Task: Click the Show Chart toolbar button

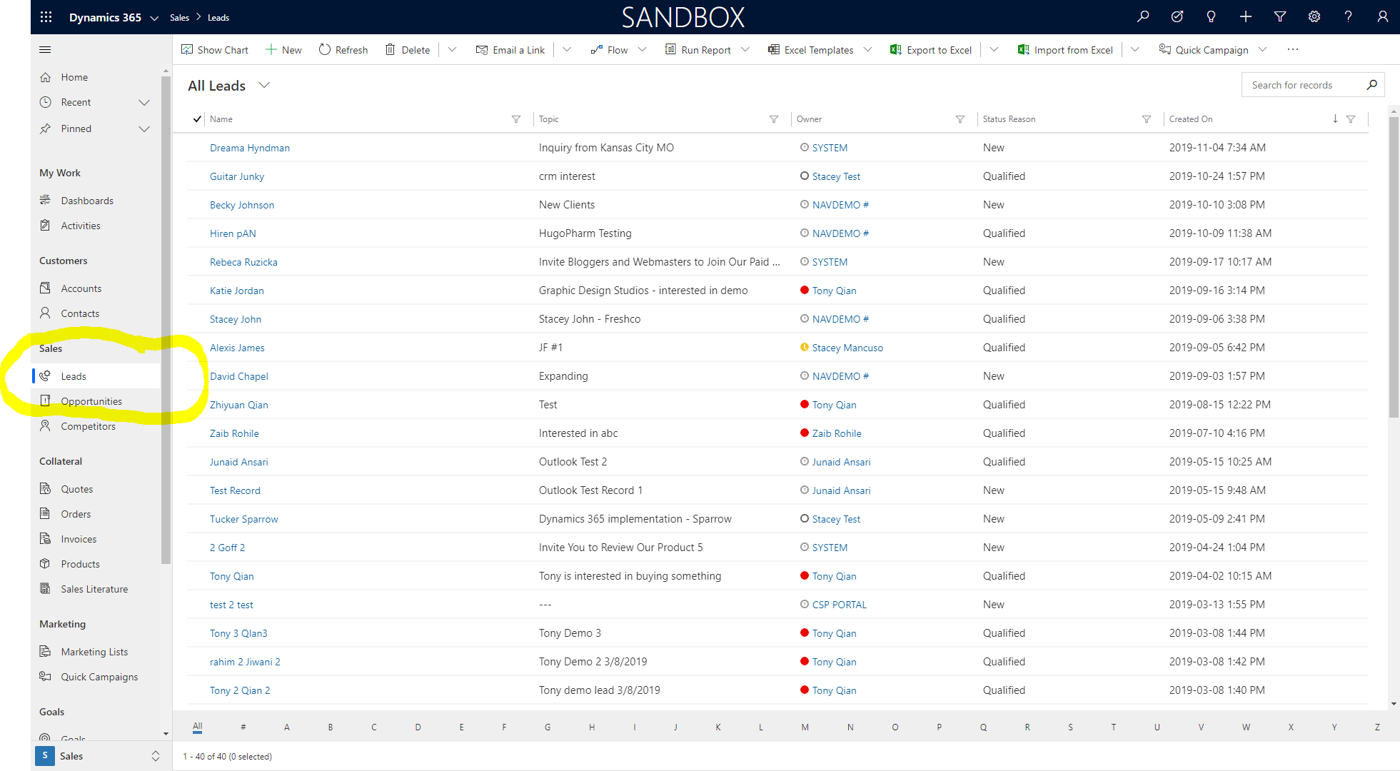Action: click(x=215, y=49)
